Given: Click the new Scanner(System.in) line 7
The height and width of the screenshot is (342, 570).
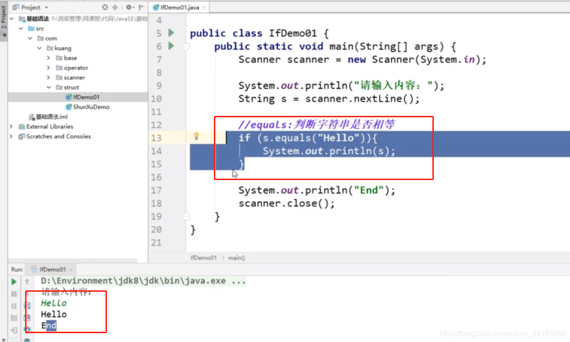Looking at the screenshot, I should pos(362,60).
